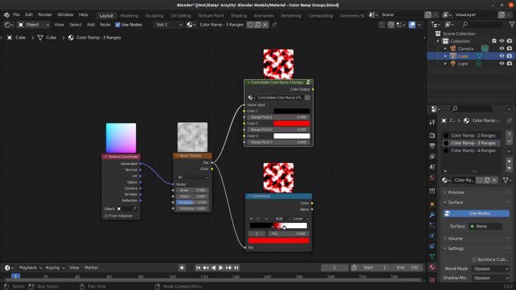
Task: Switch to the UV Editing workspace tab
Action: click(x=181, y=15)
